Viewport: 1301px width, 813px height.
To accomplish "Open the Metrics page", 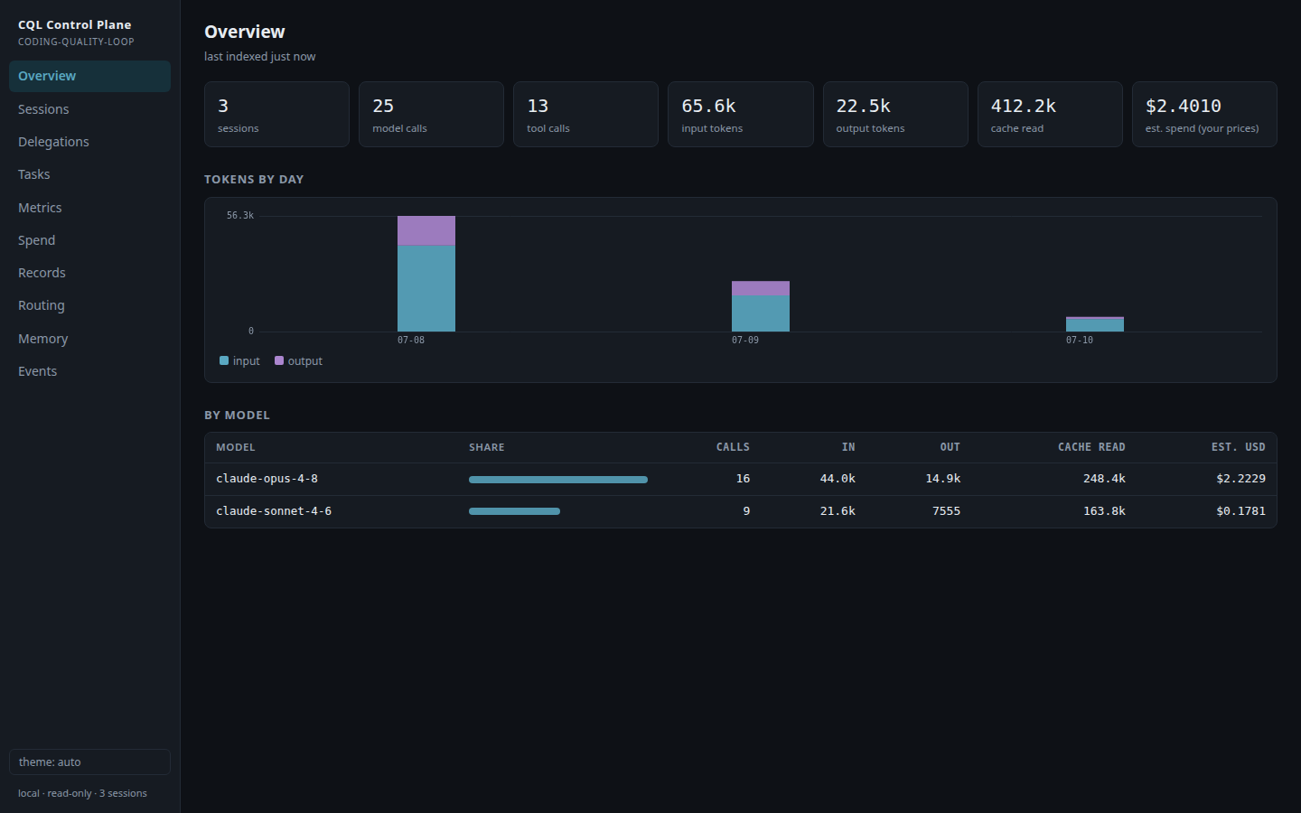I will 89,208.
